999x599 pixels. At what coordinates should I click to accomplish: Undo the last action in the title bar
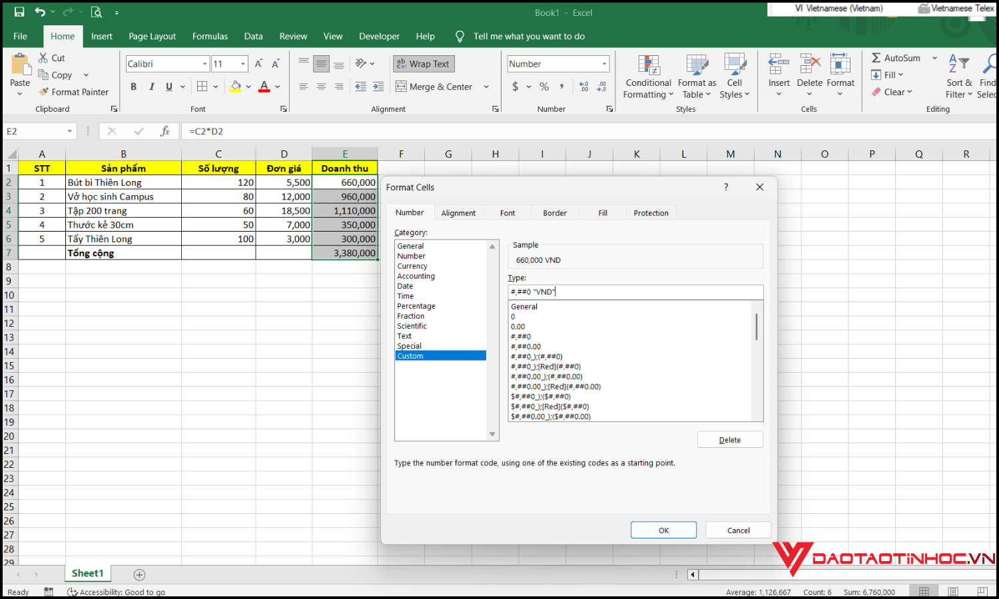point(40,12)
